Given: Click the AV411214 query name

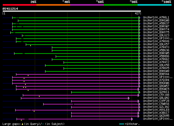Looking at the screenshot, I should pyautogui.click(x=10, y=9).
